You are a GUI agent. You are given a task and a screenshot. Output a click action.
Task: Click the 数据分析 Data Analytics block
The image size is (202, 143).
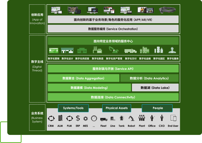149,78
